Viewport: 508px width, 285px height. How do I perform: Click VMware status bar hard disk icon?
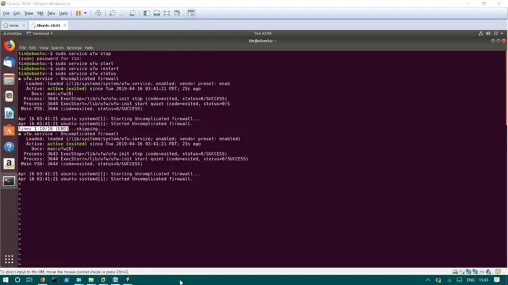(455, 271)
